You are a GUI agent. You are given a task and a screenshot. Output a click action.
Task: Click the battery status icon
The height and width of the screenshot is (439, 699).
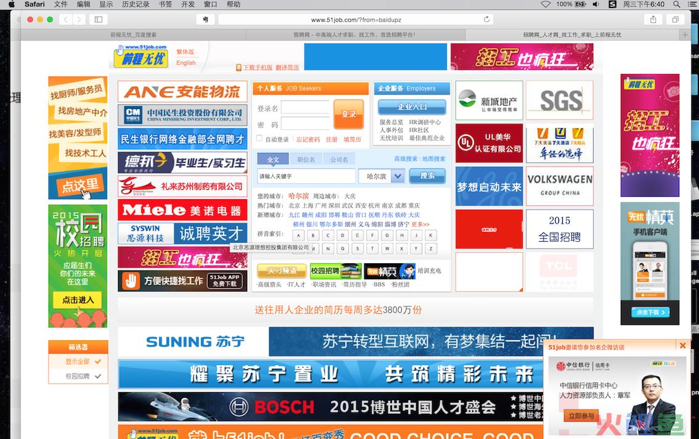tap(581, 4)
